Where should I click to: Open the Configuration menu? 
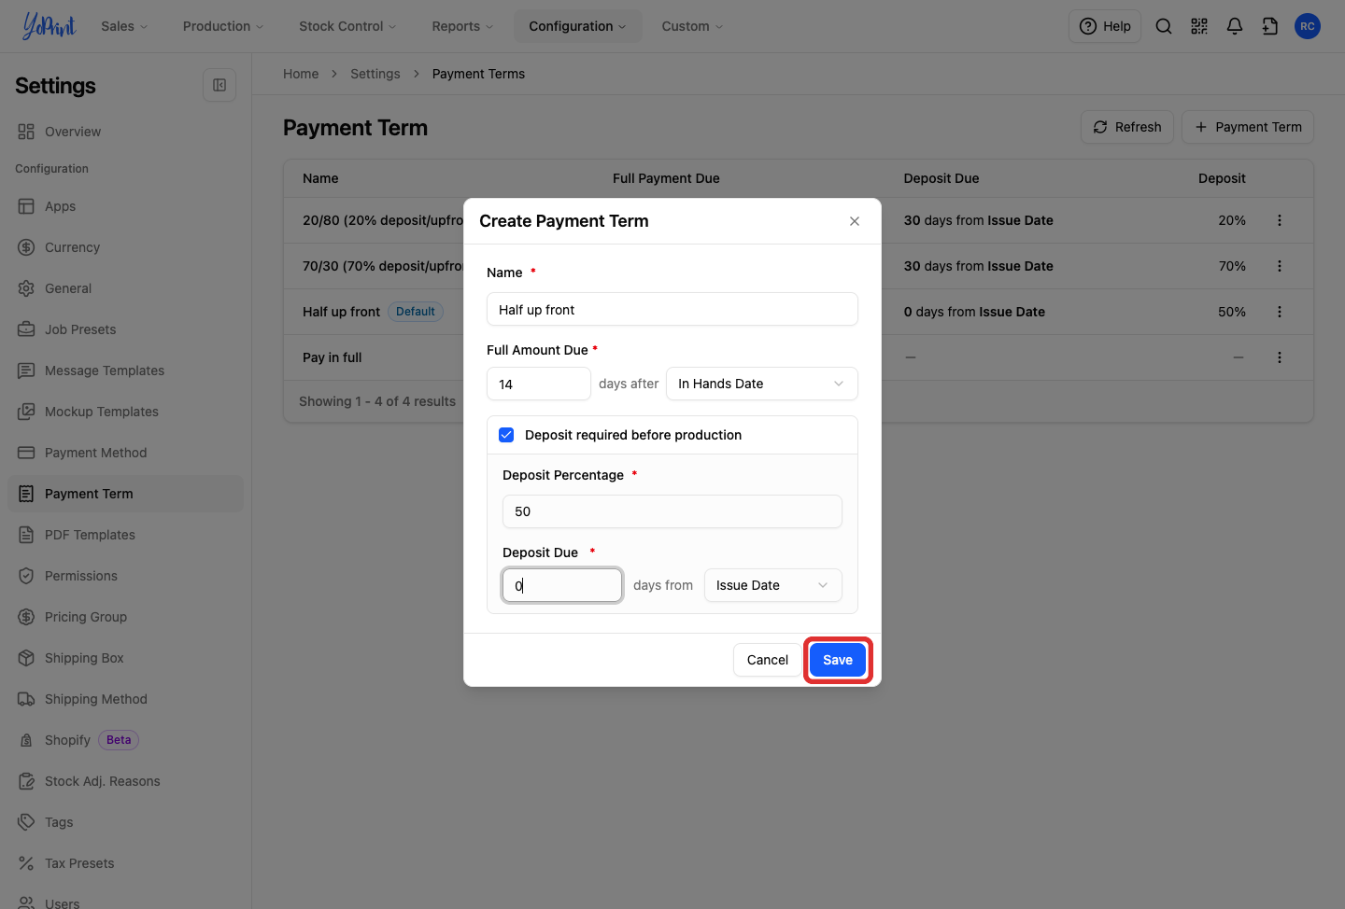[577, 26]
